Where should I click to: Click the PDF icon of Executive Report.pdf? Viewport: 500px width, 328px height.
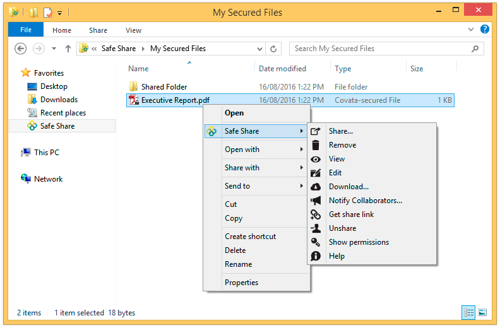[x=134, y=100]
